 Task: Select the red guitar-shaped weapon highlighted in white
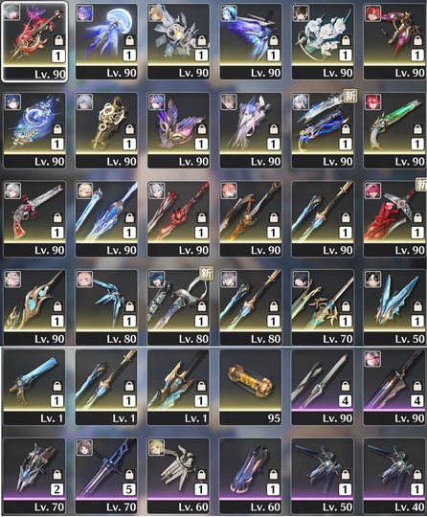[x=34, y=41]
